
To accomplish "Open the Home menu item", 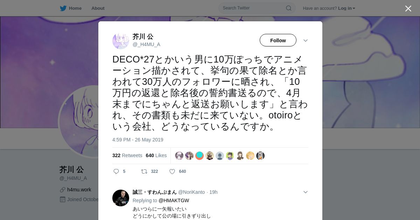I will point(75,8).
